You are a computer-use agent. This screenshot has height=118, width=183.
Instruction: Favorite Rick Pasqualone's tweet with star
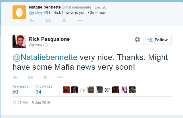(45, 77)
